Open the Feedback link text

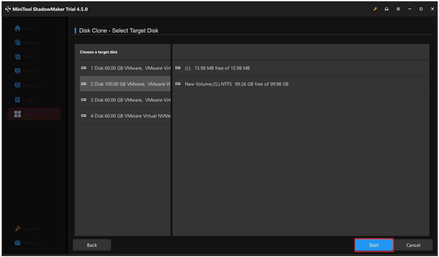[33, 243]
